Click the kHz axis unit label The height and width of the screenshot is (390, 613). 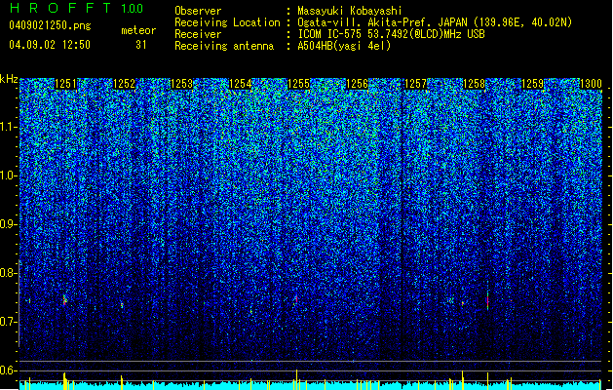[x=9, y=79]
